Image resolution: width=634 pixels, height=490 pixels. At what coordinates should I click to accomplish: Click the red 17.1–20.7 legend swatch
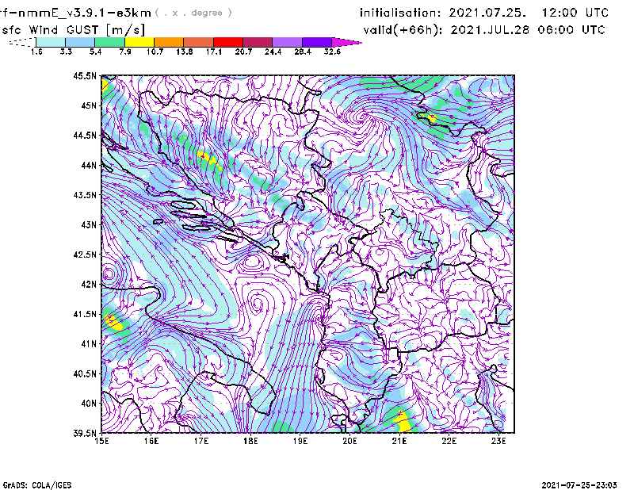click(228, 42)
